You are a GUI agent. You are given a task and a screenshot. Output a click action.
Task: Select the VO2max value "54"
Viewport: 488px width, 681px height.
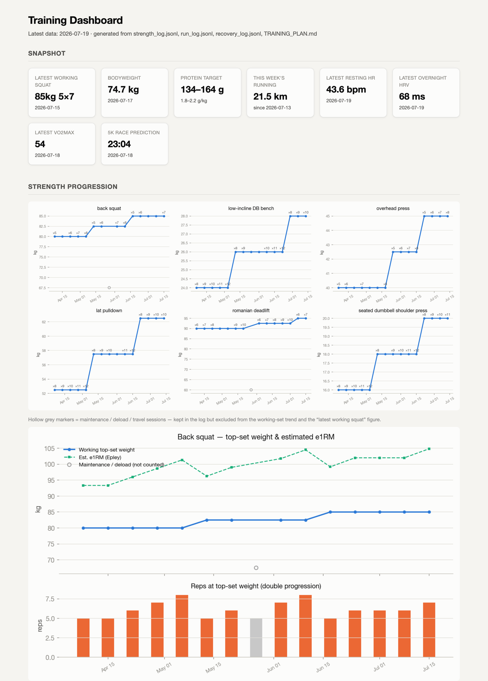click(40, 144)
